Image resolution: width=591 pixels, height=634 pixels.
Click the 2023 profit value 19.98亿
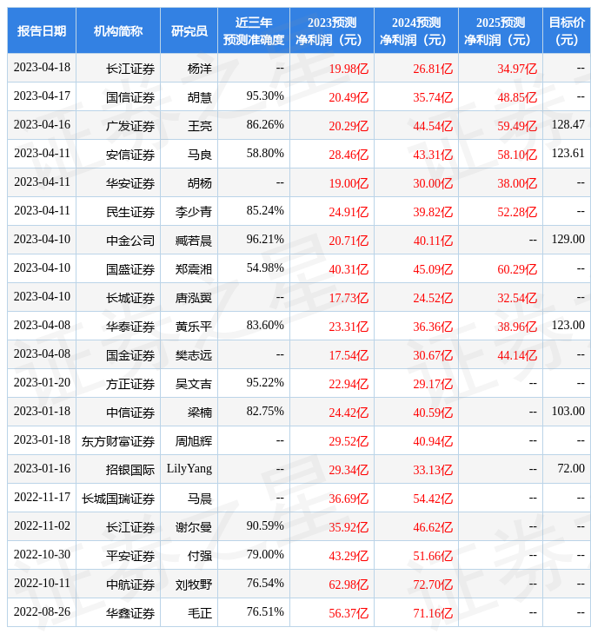pyautogui.click(x=349, y=69)
